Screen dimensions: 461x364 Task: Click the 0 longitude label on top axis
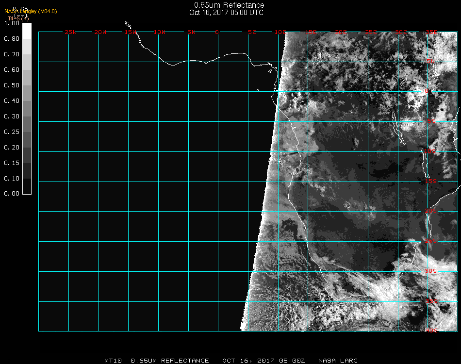[x=217, y=32]
